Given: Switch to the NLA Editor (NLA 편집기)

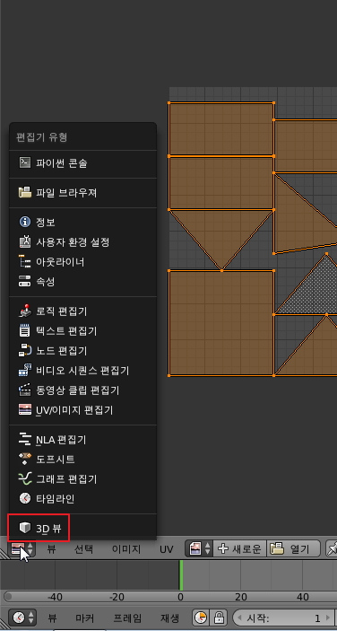Looking at the screenshot, I should 82,440.
